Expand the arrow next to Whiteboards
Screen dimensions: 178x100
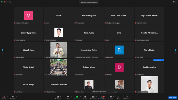point(130,97)
